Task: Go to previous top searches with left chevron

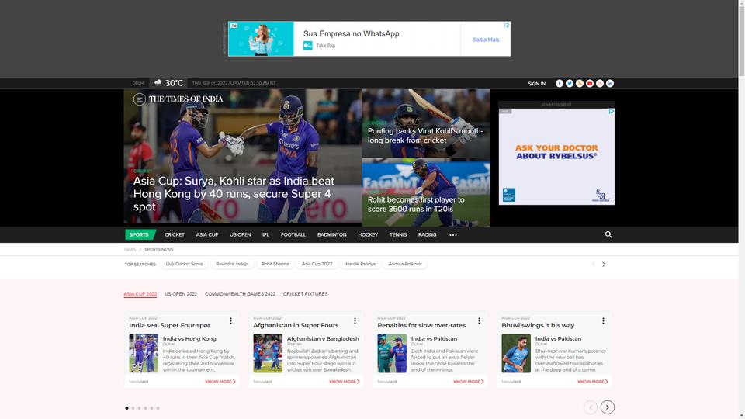Action: click(593, 264)
